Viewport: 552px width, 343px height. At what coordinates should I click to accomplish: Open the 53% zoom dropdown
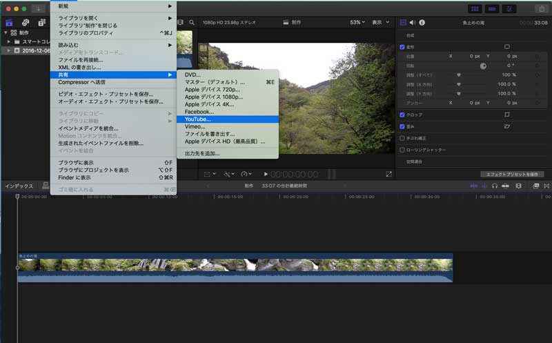(357, 23)
